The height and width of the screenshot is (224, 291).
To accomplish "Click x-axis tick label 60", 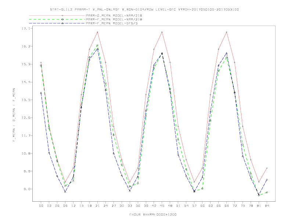I will coord(202,206).
